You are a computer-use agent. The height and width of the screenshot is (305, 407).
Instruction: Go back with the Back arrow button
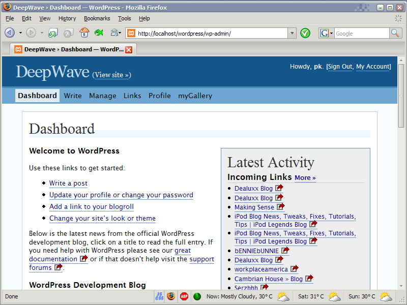pyautogui.click(x=10, y=33)
